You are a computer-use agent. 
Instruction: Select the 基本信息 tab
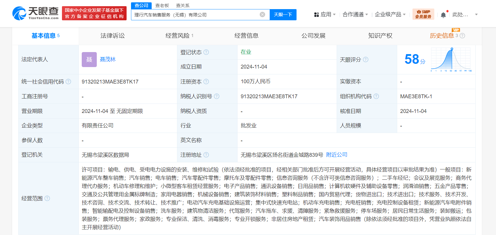[x=45, y=36]
